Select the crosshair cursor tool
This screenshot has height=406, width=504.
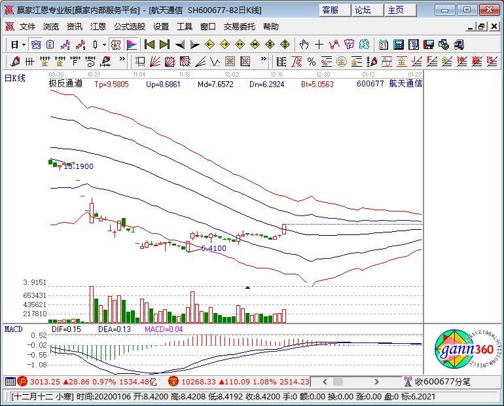tap(319, 45)
